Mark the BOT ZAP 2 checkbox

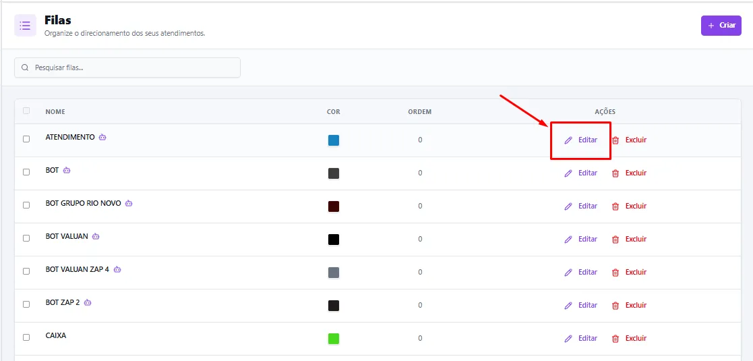(26, 304)
